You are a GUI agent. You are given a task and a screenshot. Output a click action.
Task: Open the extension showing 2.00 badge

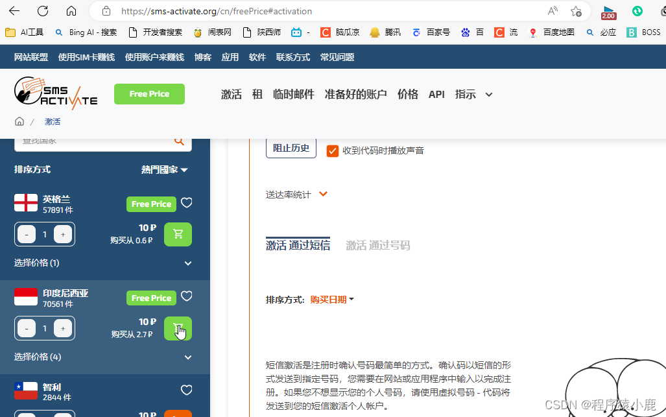(x=608, y=12)
